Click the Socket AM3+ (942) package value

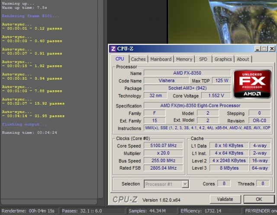187,88
